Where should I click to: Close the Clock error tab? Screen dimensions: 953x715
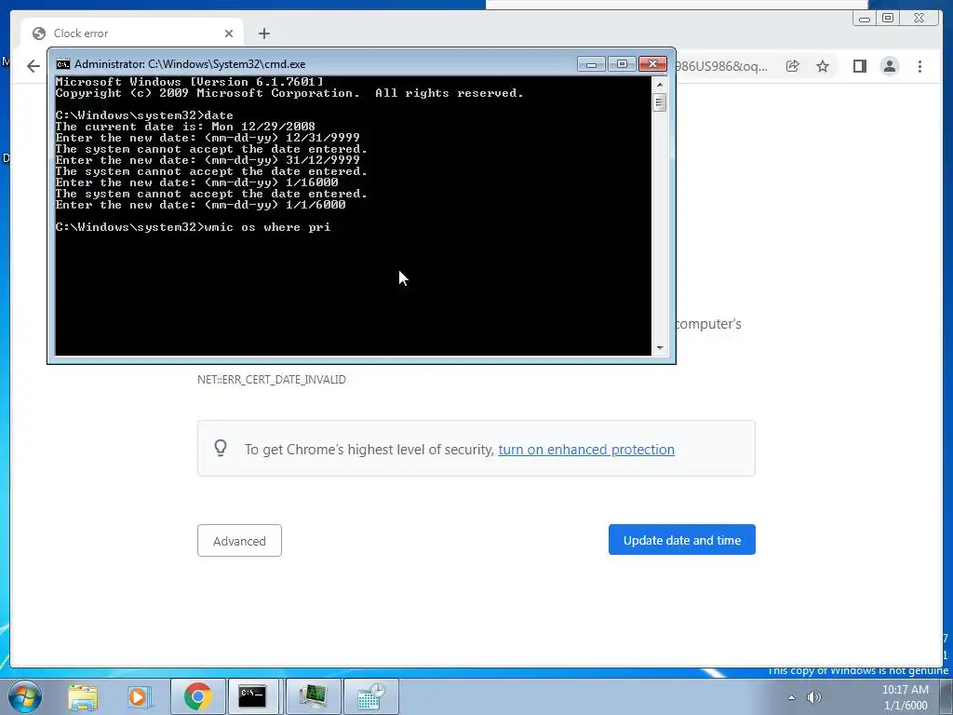(229, 34)
